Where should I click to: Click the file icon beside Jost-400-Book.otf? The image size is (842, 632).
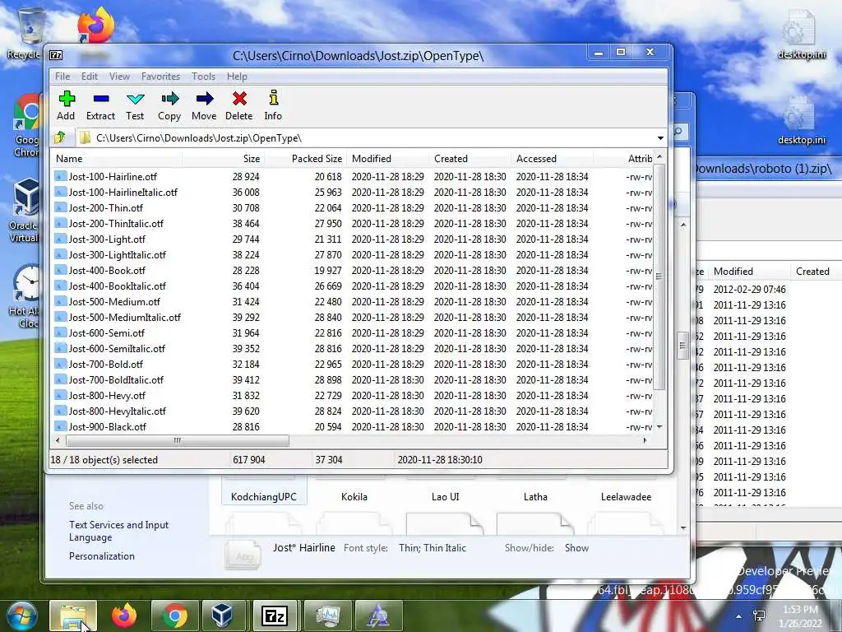61,270
